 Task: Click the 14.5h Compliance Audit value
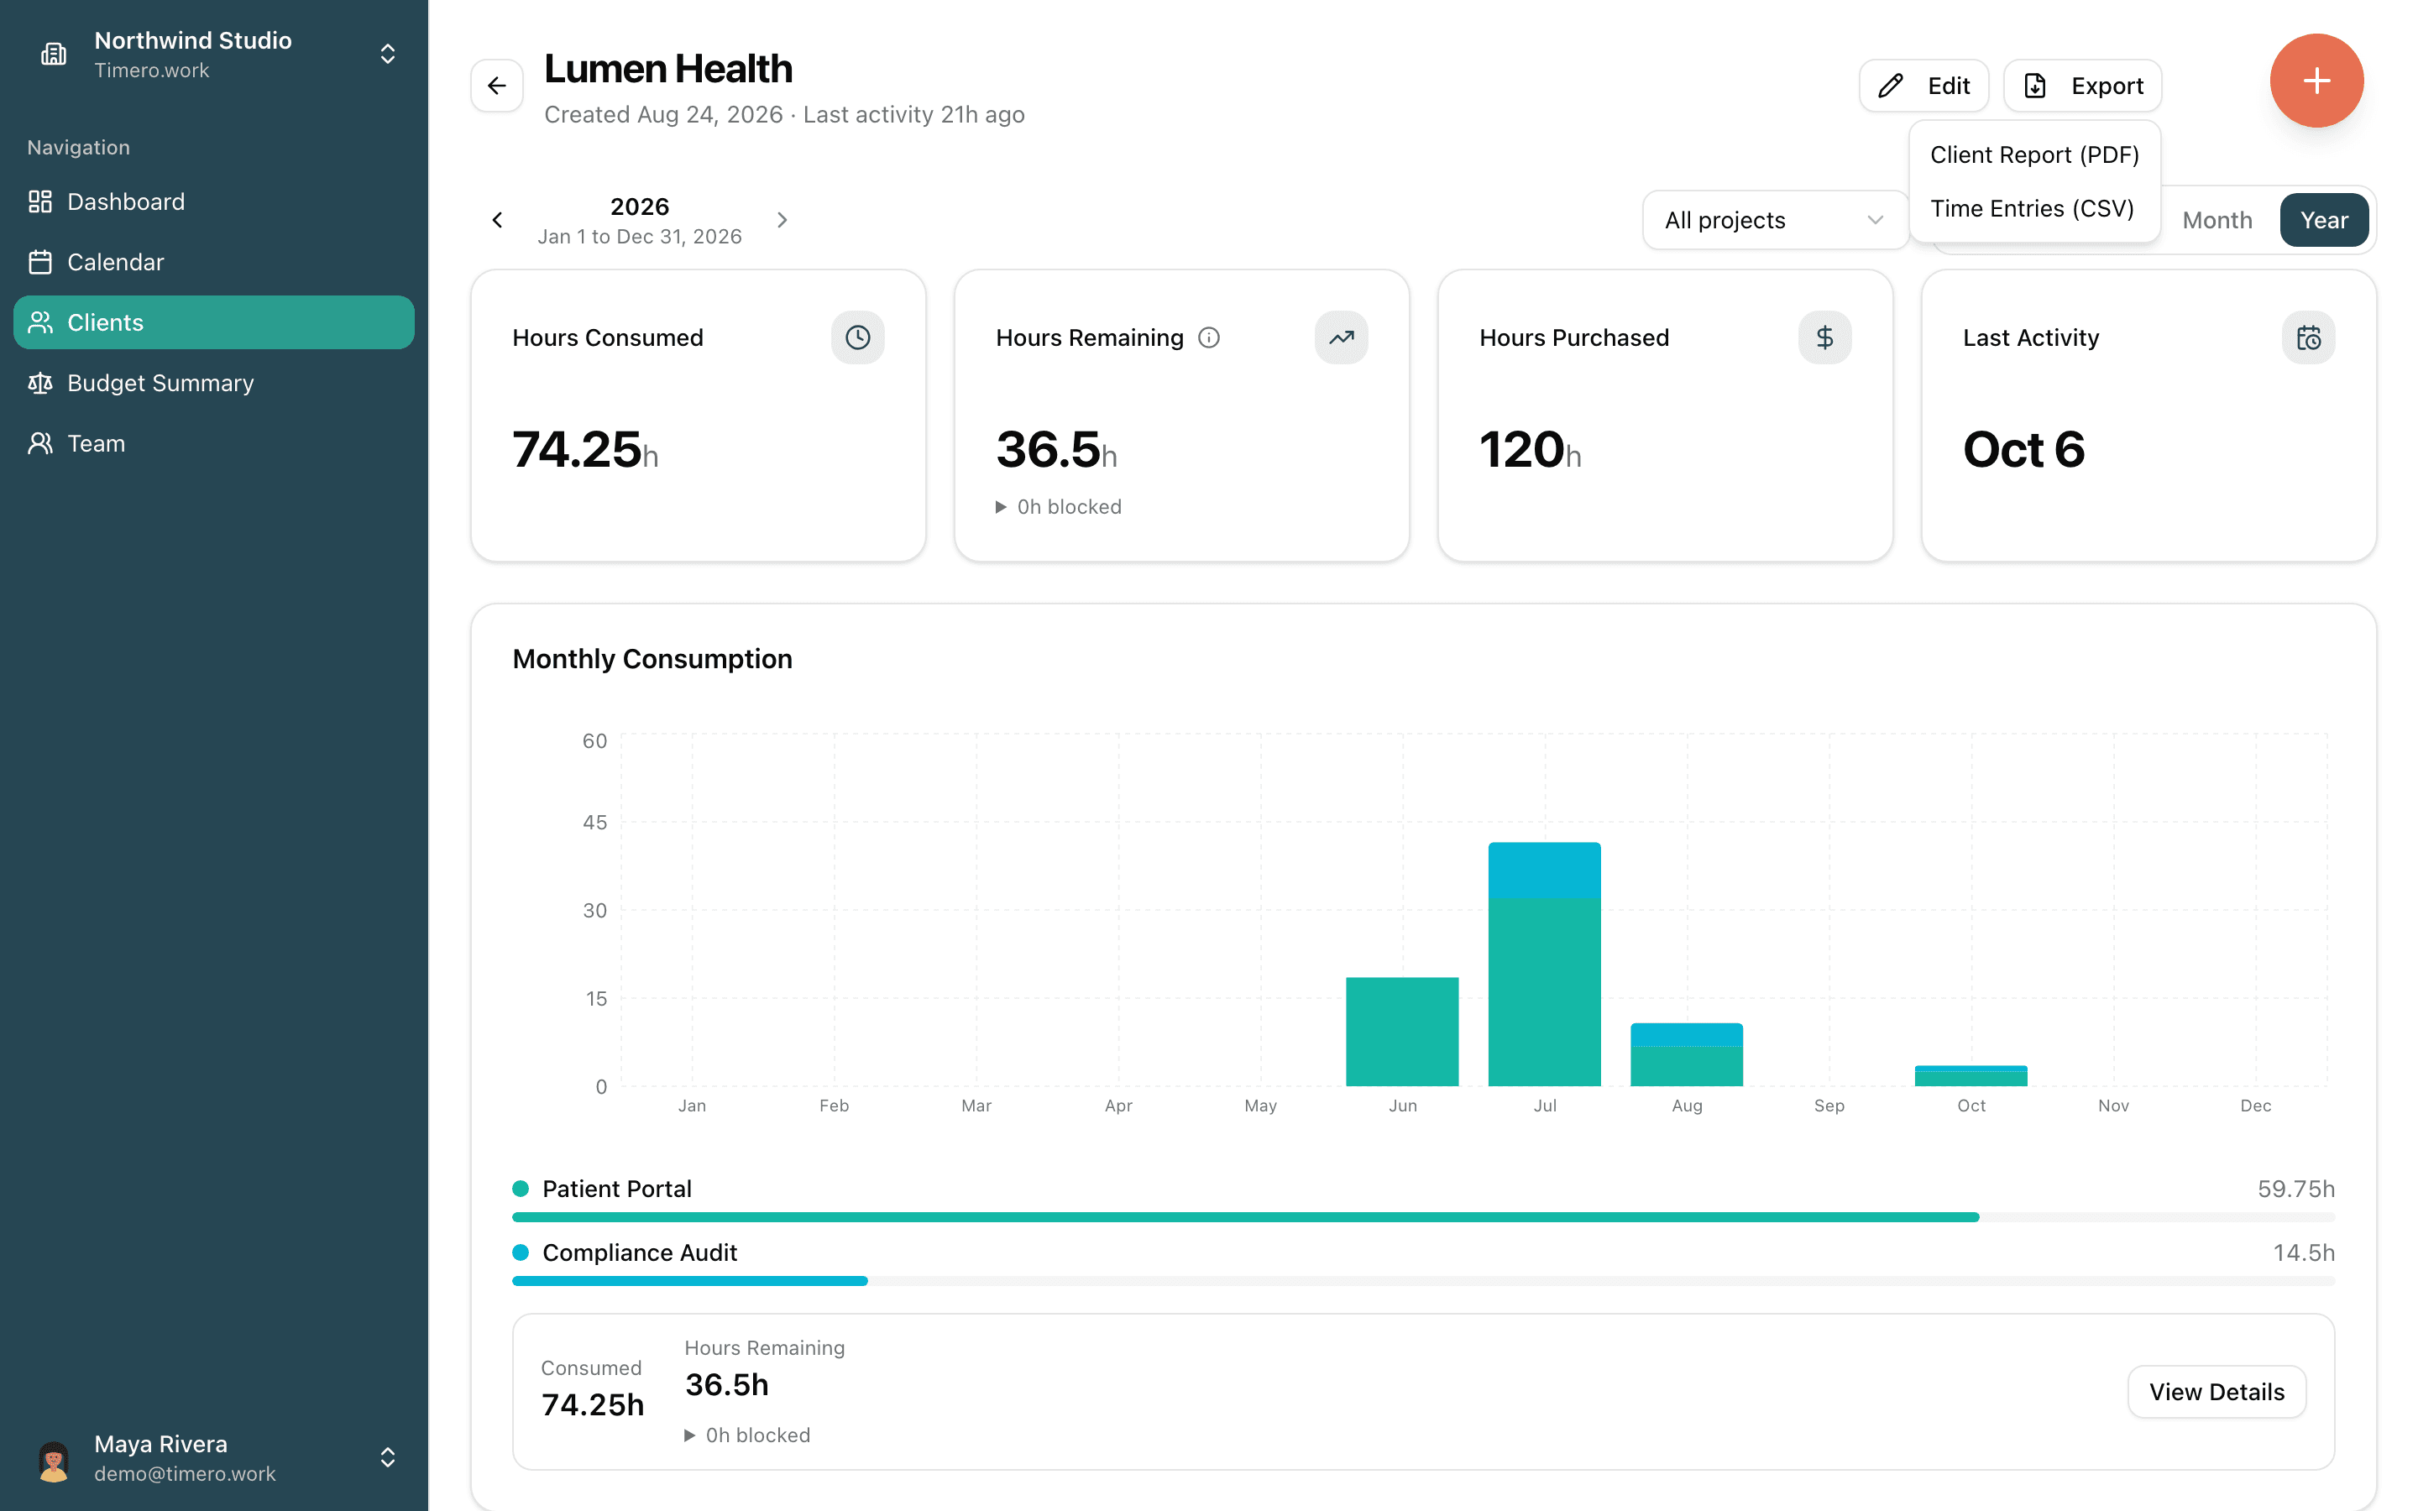pyautogui.click(x=2303, y=1253)
